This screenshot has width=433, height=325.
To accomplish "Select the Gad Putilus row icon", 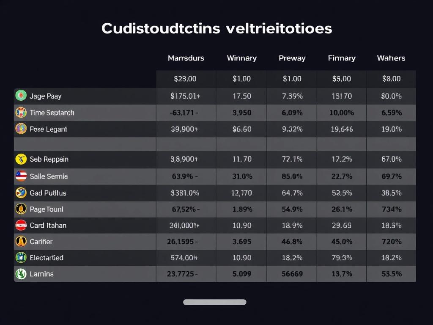I will pyautogui.click(x=21, y=193).
